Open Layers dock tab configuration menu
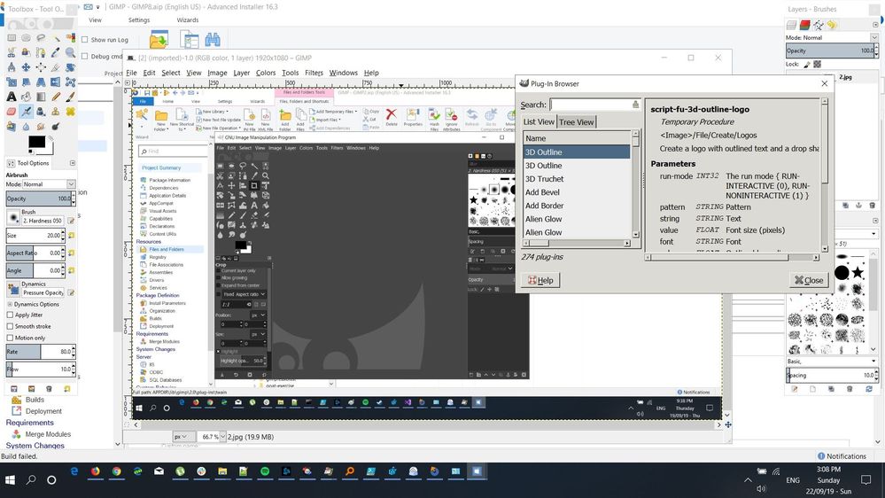Viewport: 885px width, 498px height. click(x=875, y=25)
